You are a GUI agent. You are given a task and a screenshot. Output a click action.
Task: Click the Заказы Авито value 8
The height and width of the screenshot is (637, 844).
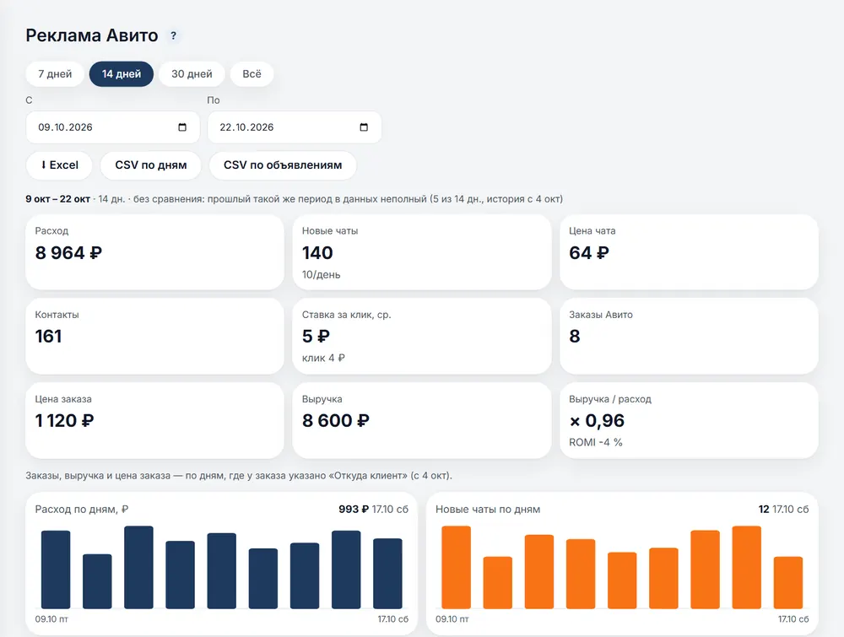574,337
